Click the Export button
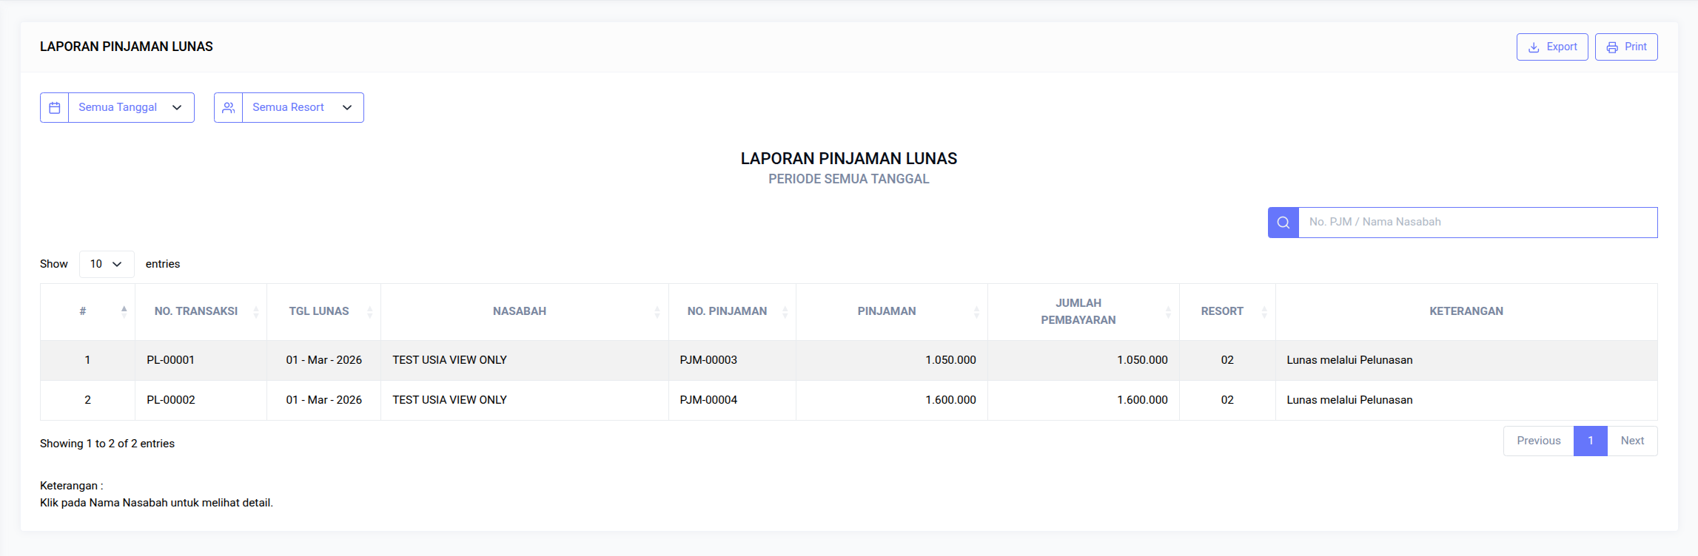 point(1552,47)
